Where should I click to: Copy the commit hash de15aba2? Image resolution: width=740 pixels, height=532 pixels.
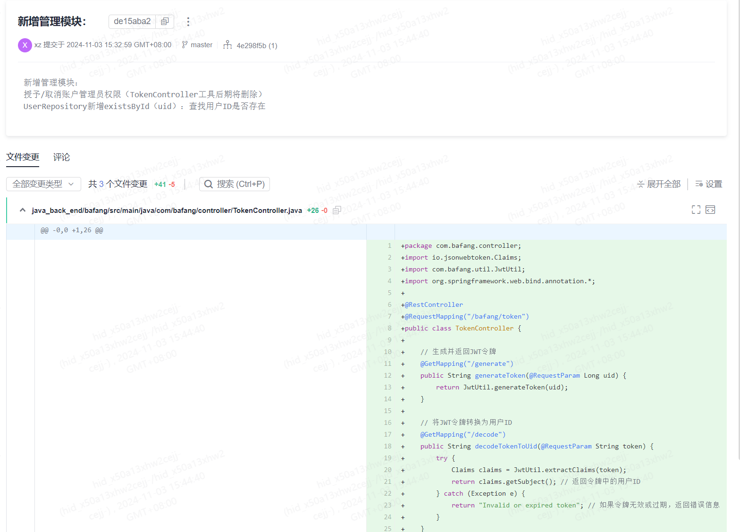(x=165, y=22)
